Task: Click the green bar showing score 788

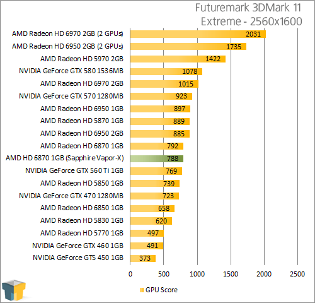Action: tap(157, 158)
